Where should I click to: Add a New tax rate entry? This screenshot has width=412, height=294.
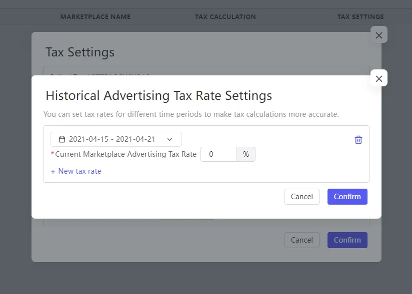pyautogui.click(x=79, y=171)
